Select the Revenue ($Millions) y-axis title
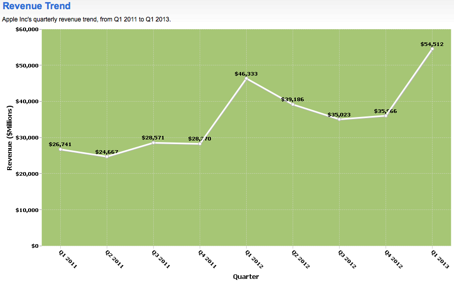This screenshot has width=454, height=283. 10,138
